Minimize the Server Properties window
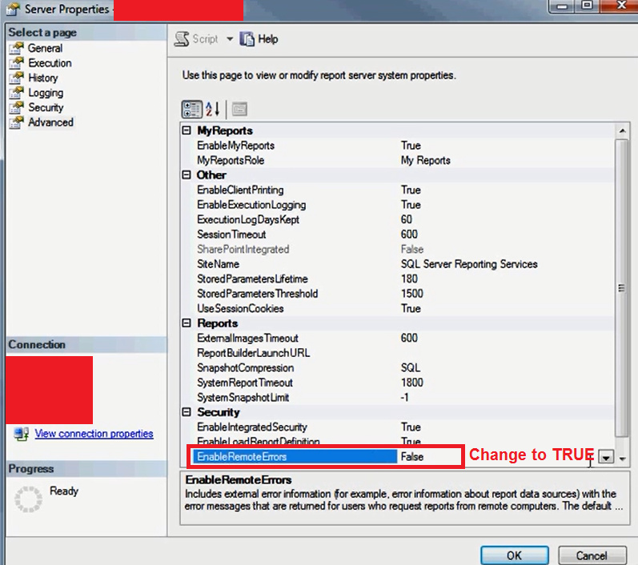 [x=562, y=6]
